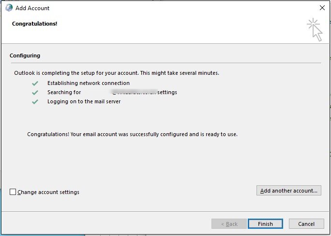Viewport: 331px width, 236px height.
Task: Select the bold Congratulations! heading
Action: coord(35,24)
